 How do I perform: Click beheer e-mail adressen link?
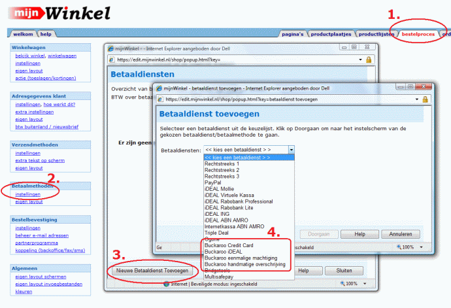(x=42, y=235)
